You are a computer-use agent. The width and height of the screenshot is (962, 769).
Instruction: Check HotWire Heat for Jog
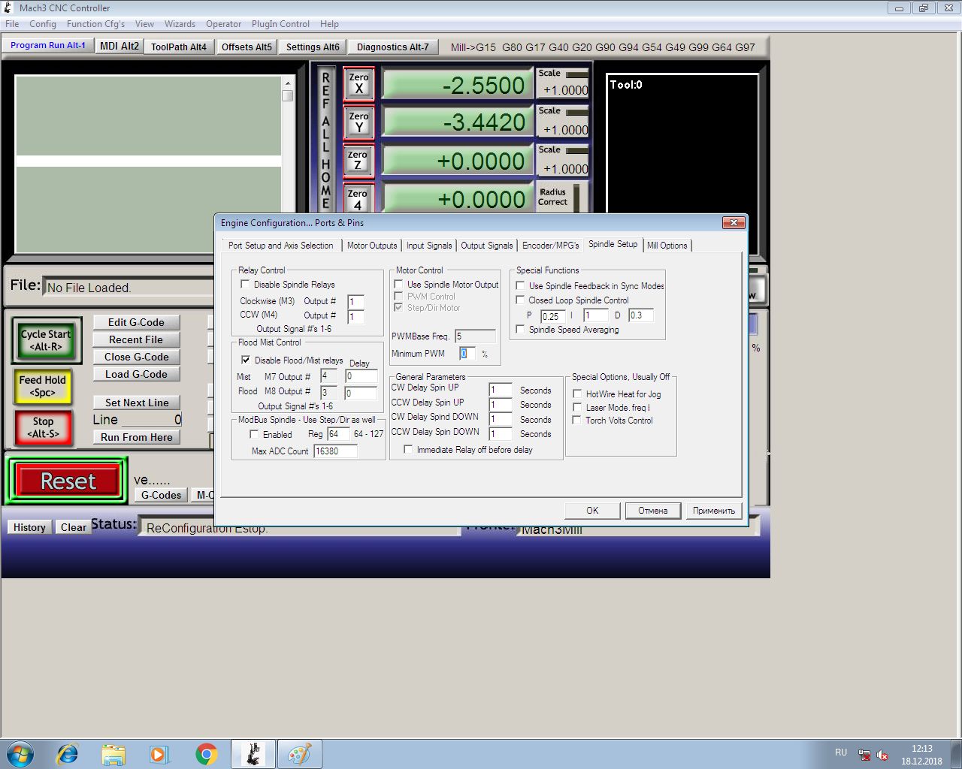(x=577, y=394)
